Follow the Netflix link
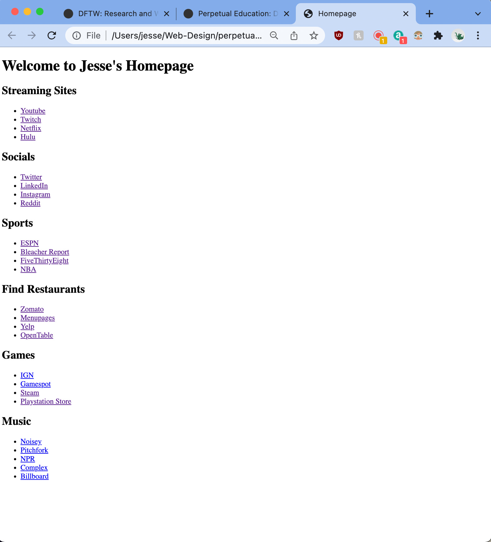491x542 pixels. pyautogui.click(x=31, y=128)
